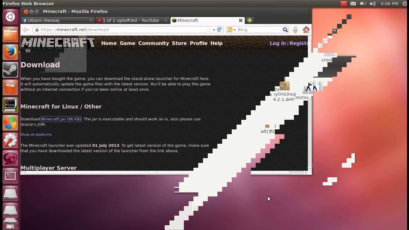This screenshot has width=409, height=230.
Task: Open the sound volume indicator
Action: (373, 4)
